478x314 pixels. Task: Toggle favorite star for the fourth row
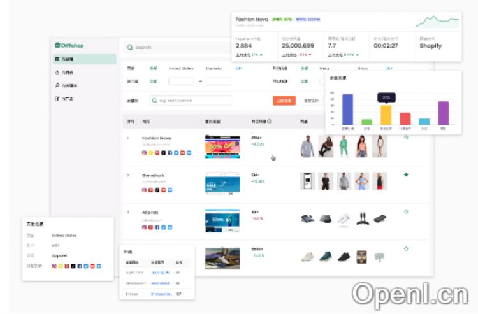[406, 249]
